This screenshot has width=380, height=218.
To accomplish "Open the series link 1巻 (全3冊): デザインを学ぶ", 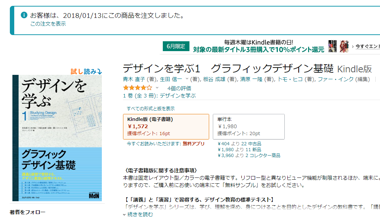I will (x=159, y=96).
